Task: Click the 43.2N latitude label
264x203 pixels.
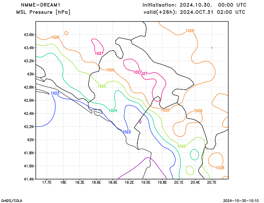Action: coord(29,61)
